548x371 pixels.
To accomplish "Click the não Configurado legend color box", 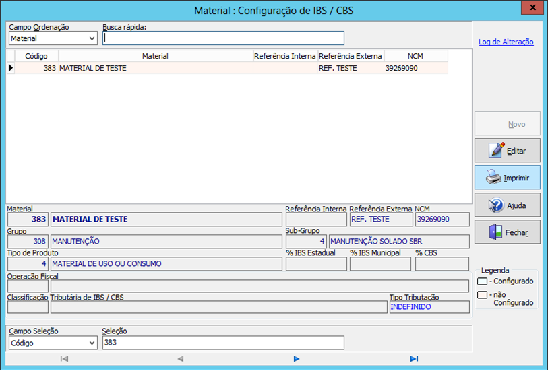I will 482,295.
